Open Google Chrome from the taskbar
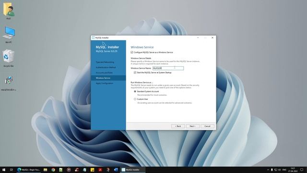Screen dimensions: 307x173 pyautogui.click(x=53, y=170)
